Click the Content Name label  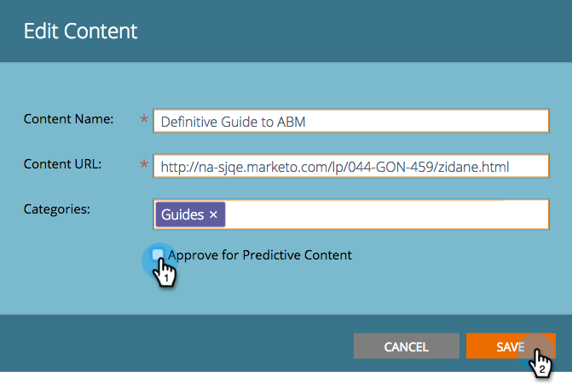(69, 119)
